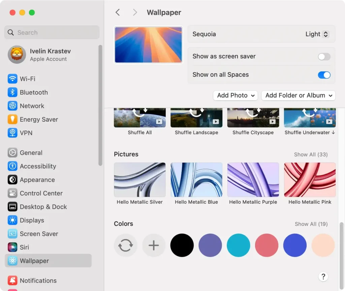Select the Accessibility icon

click(12, 166)
